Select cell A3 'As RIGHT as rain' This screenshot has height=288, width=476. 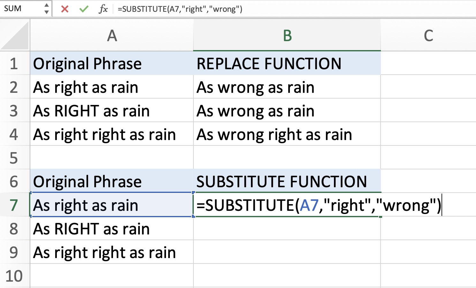[x=112, y=110]
